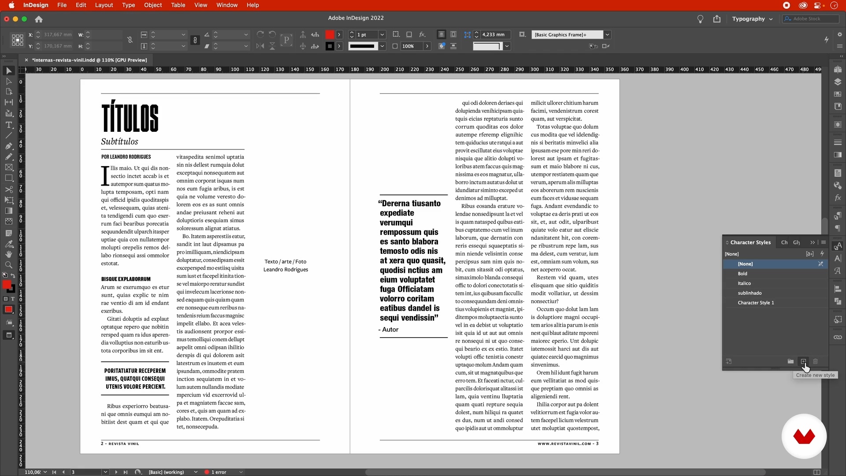
Task: Open the Effects fx panel in dock
Action: click(838, 198)
